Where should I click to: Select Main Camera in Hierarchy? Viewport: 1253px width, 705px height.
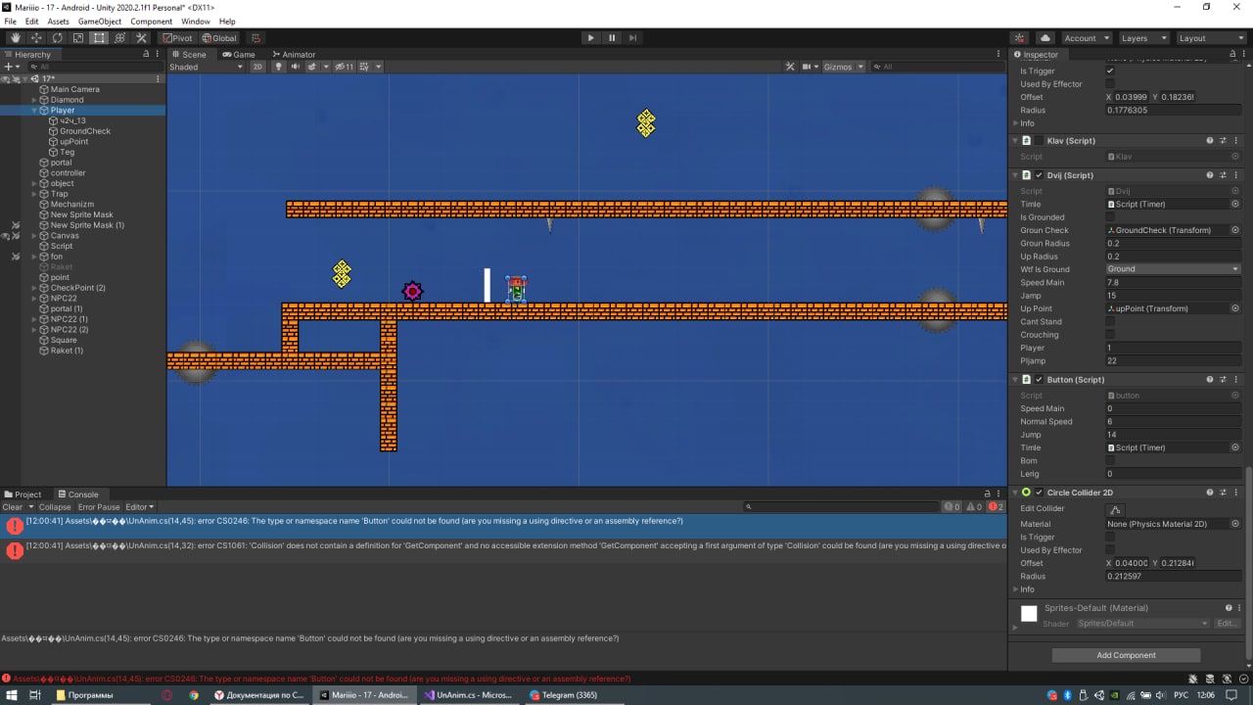tap(75, 89)
